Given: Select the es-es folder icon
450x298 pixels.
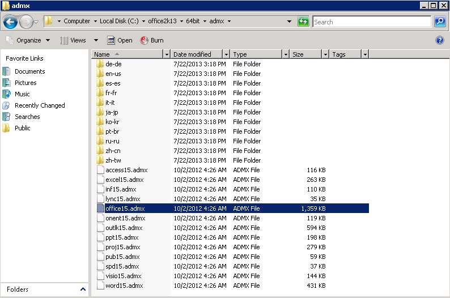Looking at the screenshot, I should [100, 83].
